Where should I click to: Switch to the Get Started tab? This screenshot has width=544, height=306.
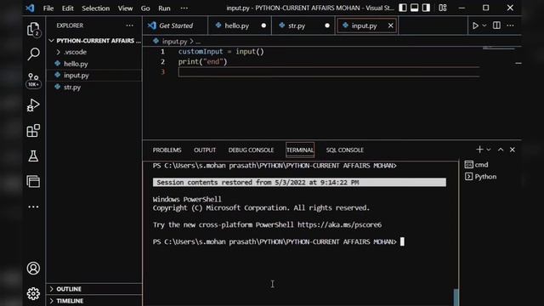[175, 25]
